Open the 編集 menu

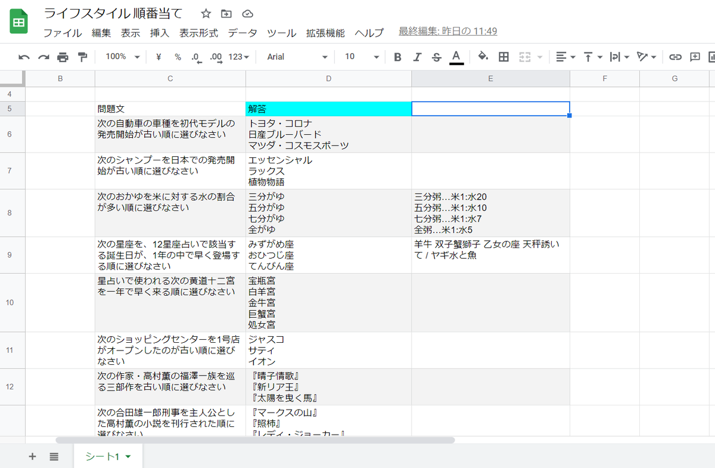(x=101, y=33)
